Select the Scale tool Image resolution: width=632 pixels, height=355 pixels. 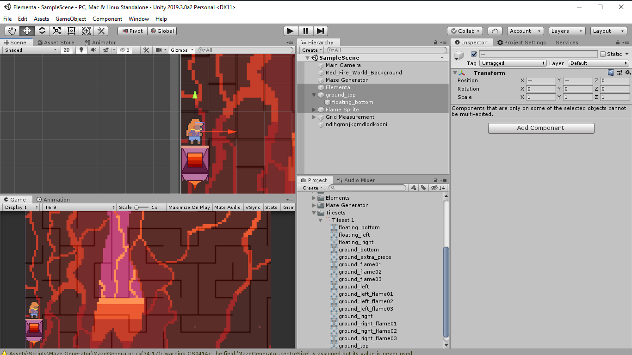pyautogui.click(x=57, y=31)
